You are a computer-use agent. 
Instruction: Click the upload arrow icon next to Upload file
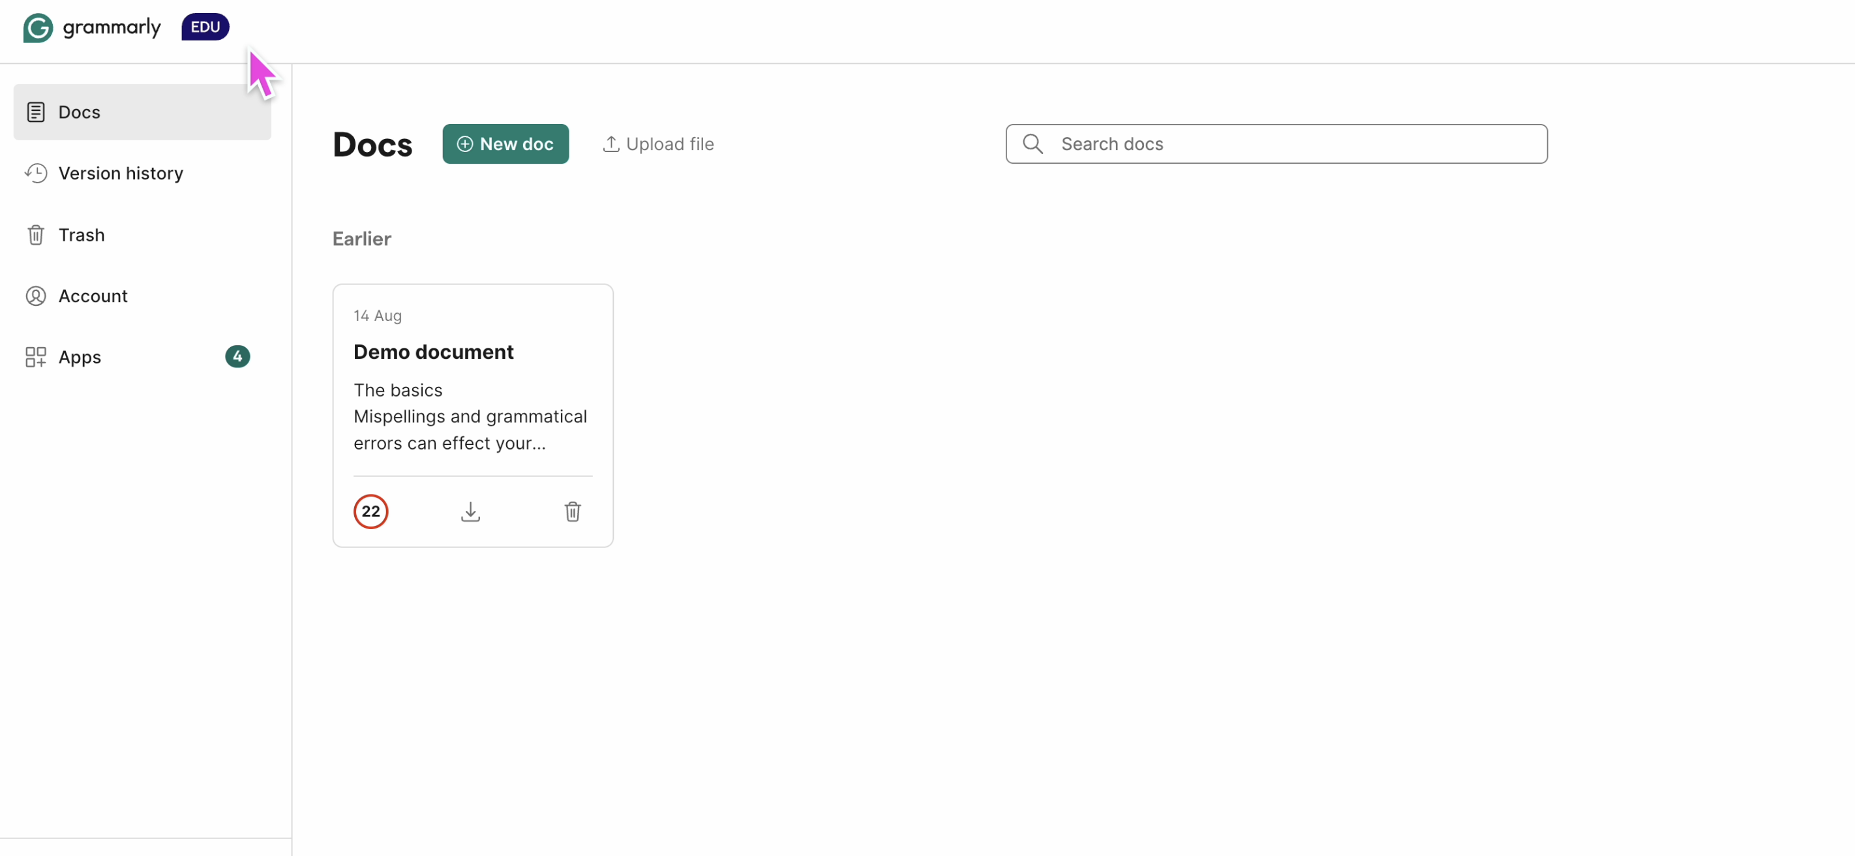click(611, 144)
